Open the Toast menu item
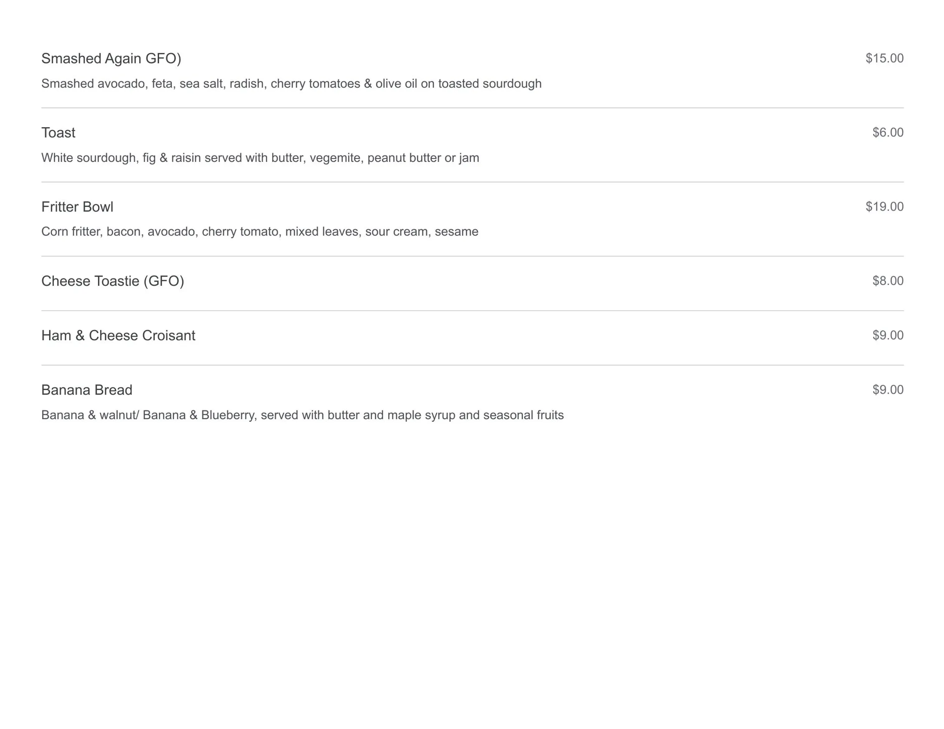 coord(58,133)
